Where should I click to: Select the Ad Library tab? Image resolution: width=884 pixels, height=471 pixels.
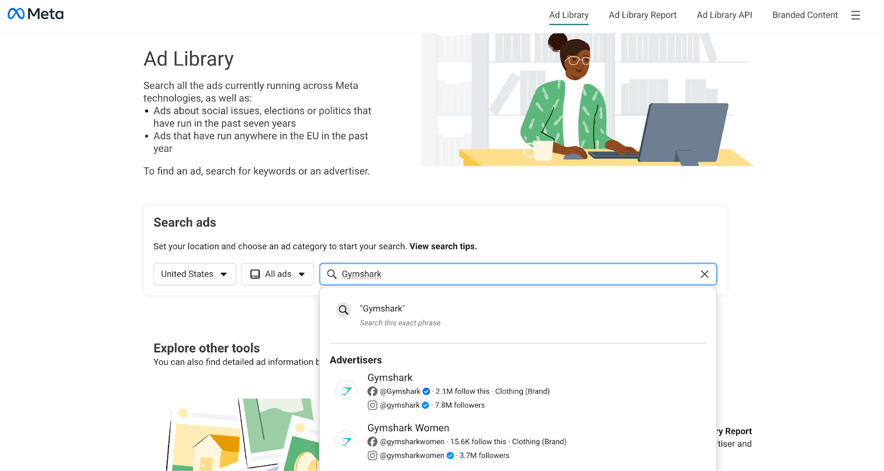(x=569, y=15)
